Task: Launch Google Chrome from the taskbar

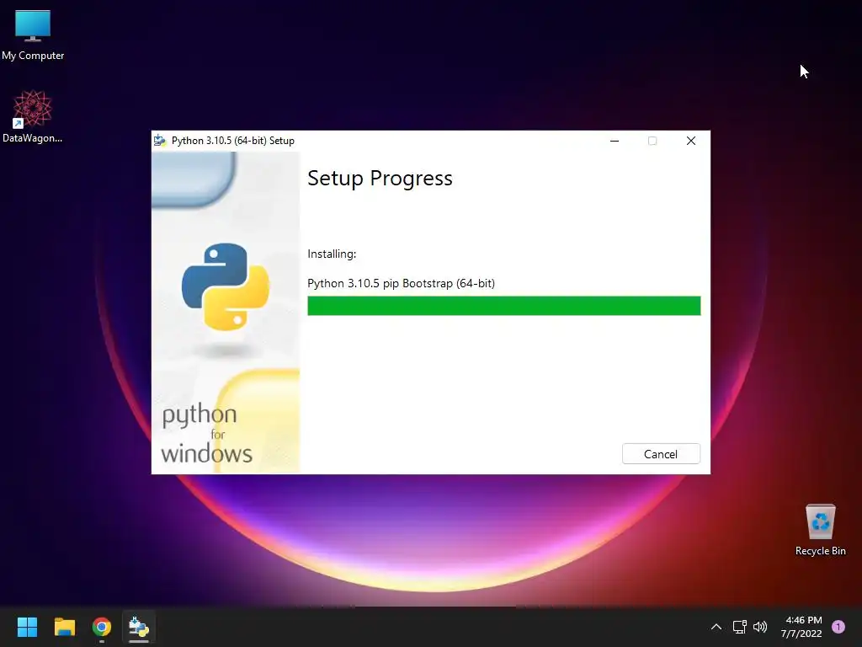Action: [102, 627]
